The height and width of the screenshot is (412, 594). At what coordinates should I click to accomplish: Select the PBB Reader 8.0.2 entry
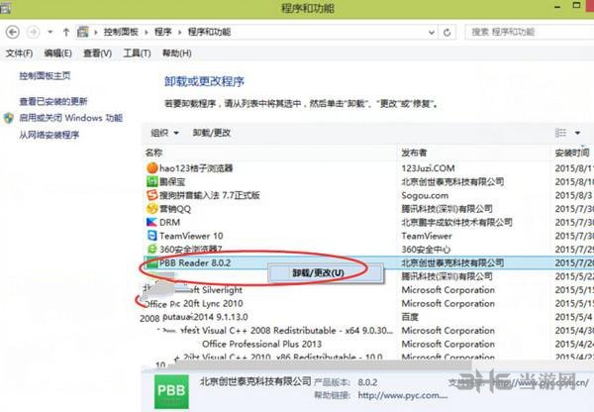point(195,262)
